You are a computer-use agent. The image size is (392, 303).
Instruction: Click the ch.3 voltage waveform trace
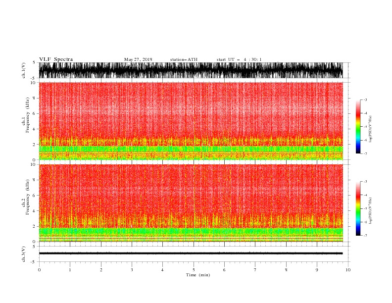tap(191, 253)
